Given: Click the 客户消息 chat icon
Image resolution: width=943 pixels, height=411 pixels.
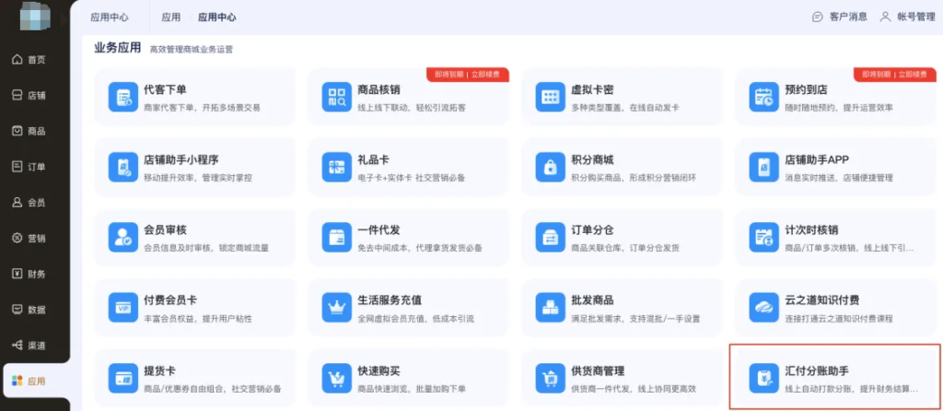Looking at the screenshot, I should point(817,17).
